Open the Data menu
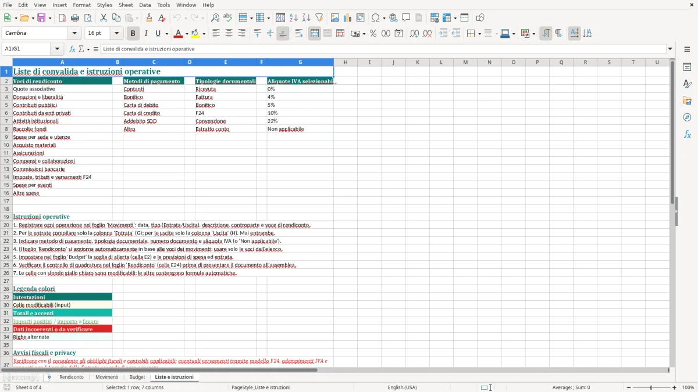This screenshot has width=698, height=392. 145,5
